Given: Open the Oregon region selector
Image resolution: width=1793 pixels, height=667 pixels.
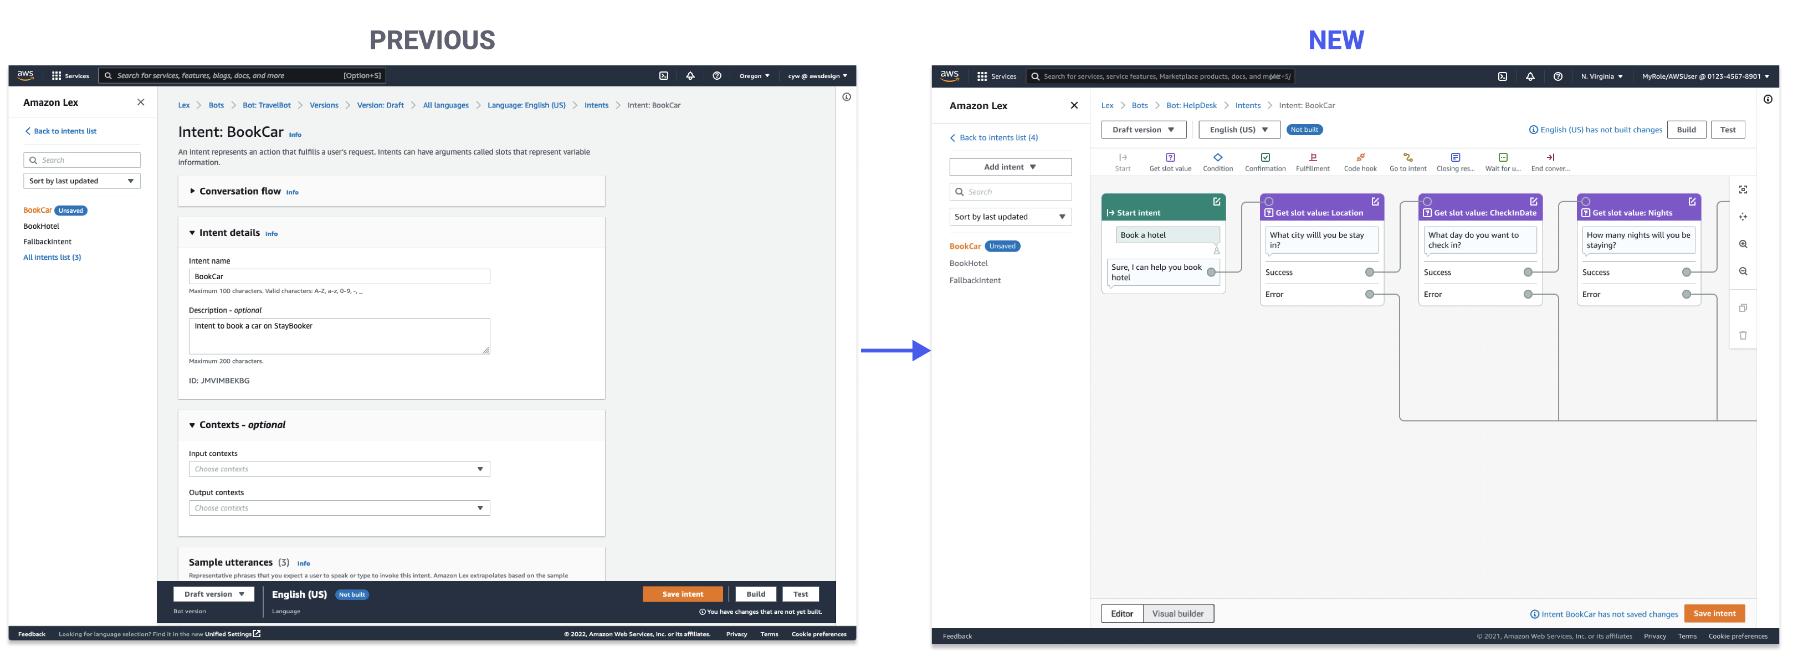Looking at the screenshot, I should click(x=755, y=76).
